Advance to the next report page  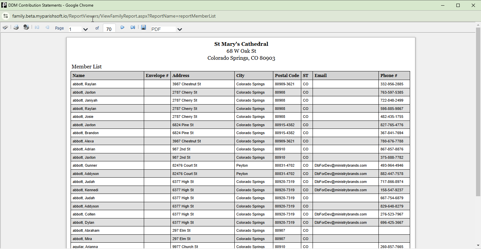(x=122, y=28)
